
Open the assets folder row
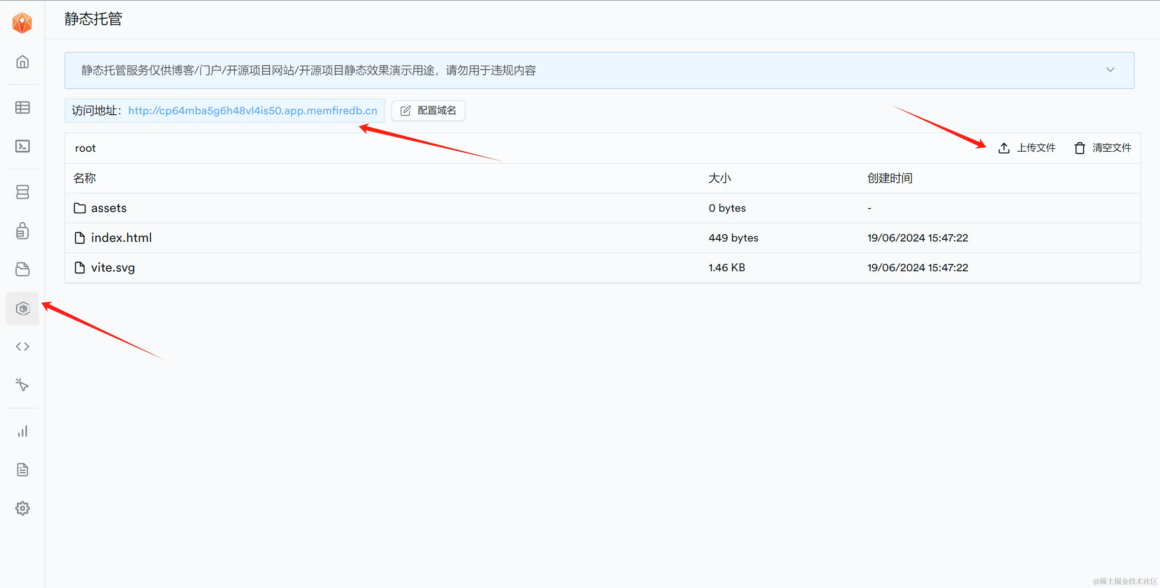click(x=108, y=208)
